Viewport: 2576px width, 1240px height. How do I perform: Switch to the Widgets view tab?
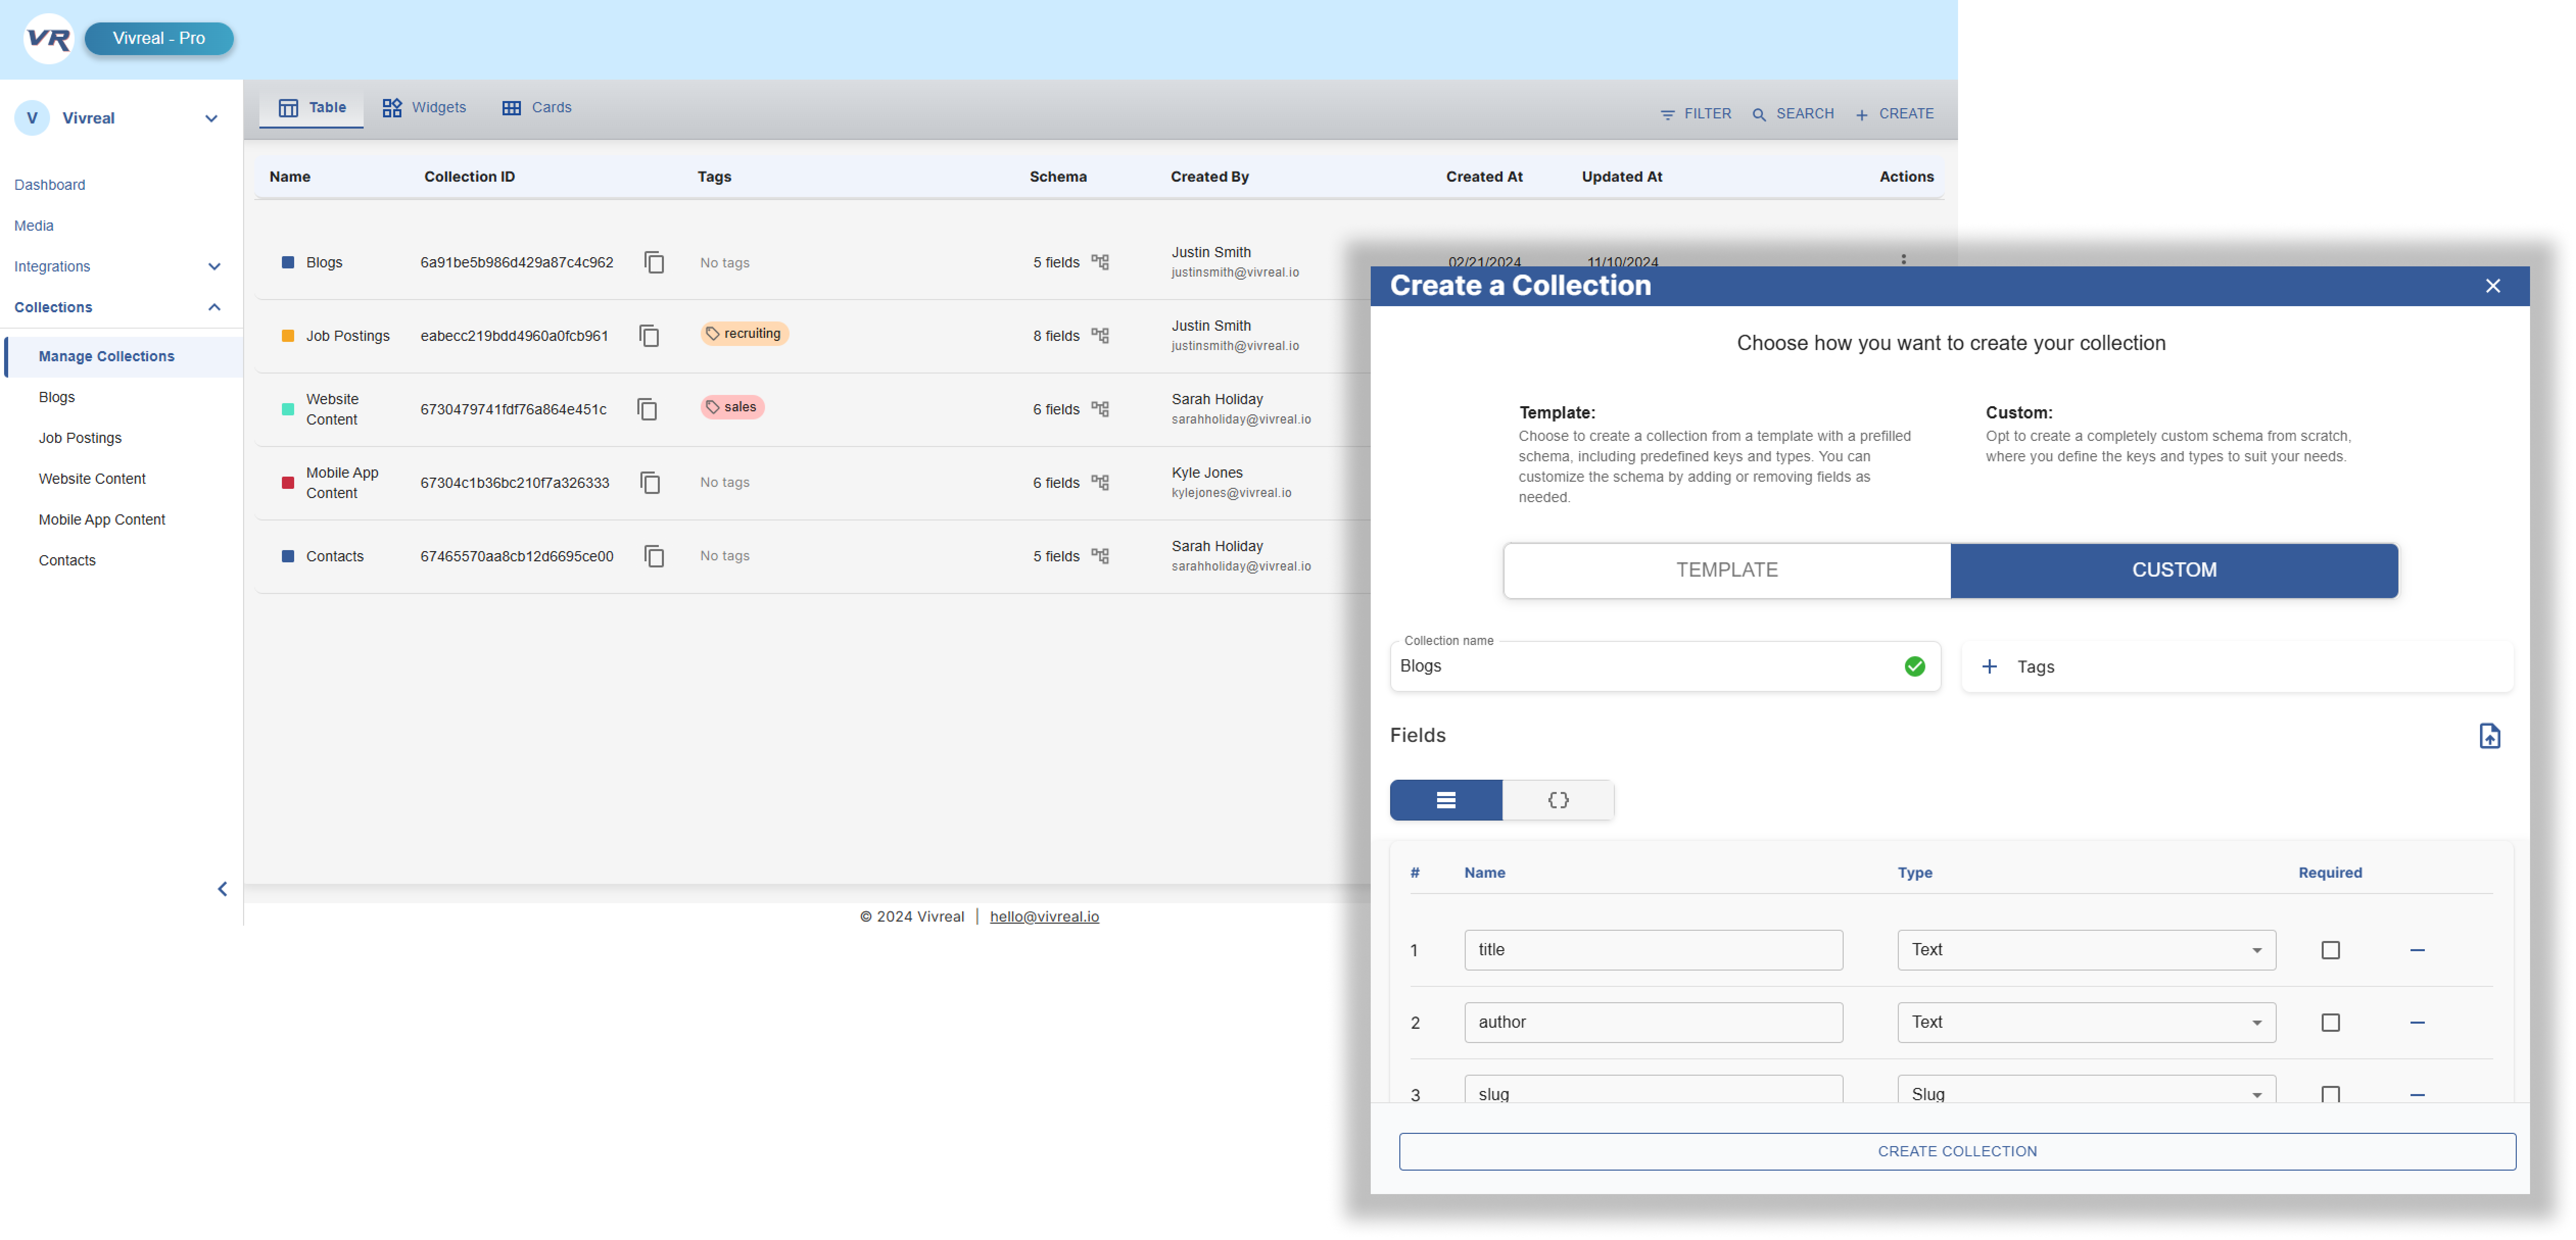point(424,108)
